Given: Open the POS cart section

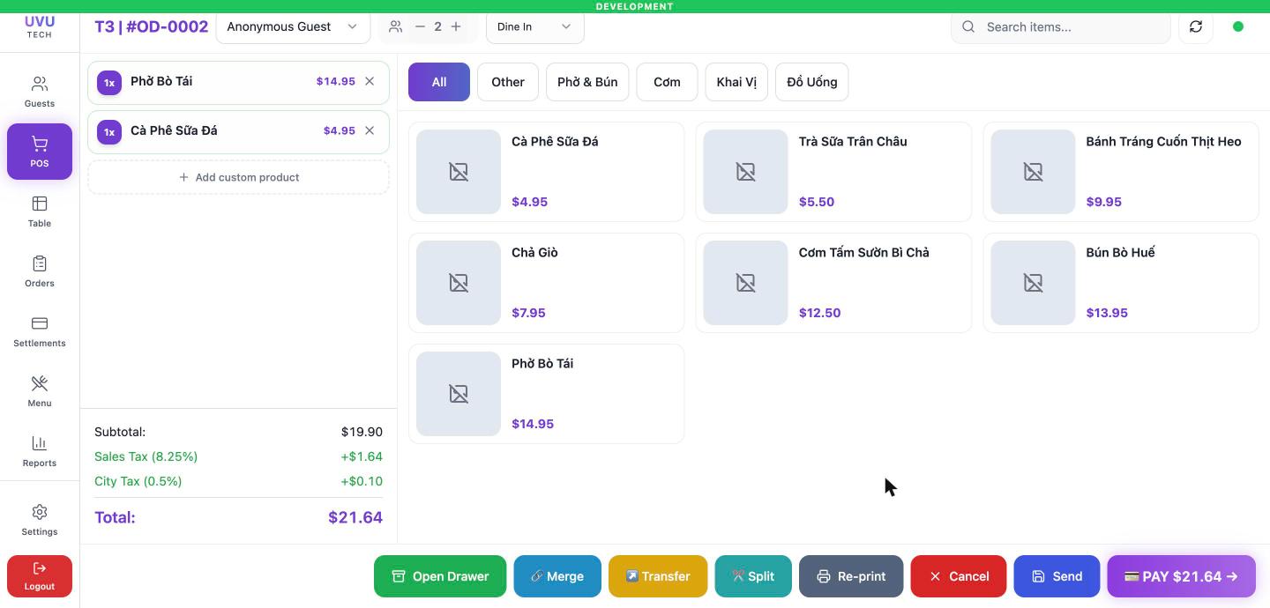Looking at the screenshot, I should [40, 152].
